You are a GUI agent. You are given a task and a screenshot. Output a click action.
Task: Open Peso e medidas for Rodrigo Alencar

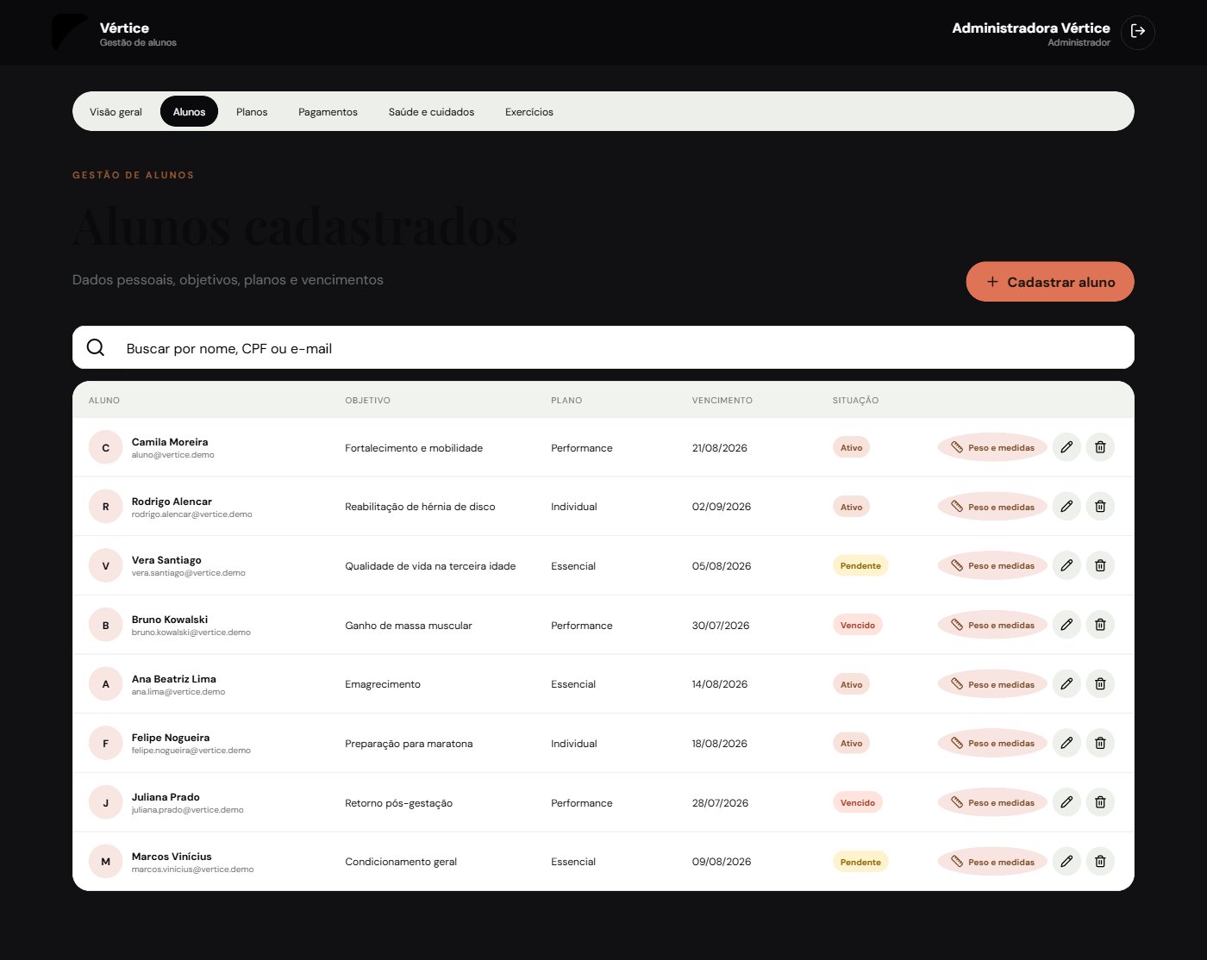coord(992,507)
